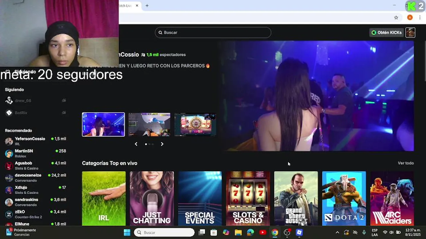This screenshot has width=426, height=239.
Task: Open volume control in system tray
Action: point(391,232)
